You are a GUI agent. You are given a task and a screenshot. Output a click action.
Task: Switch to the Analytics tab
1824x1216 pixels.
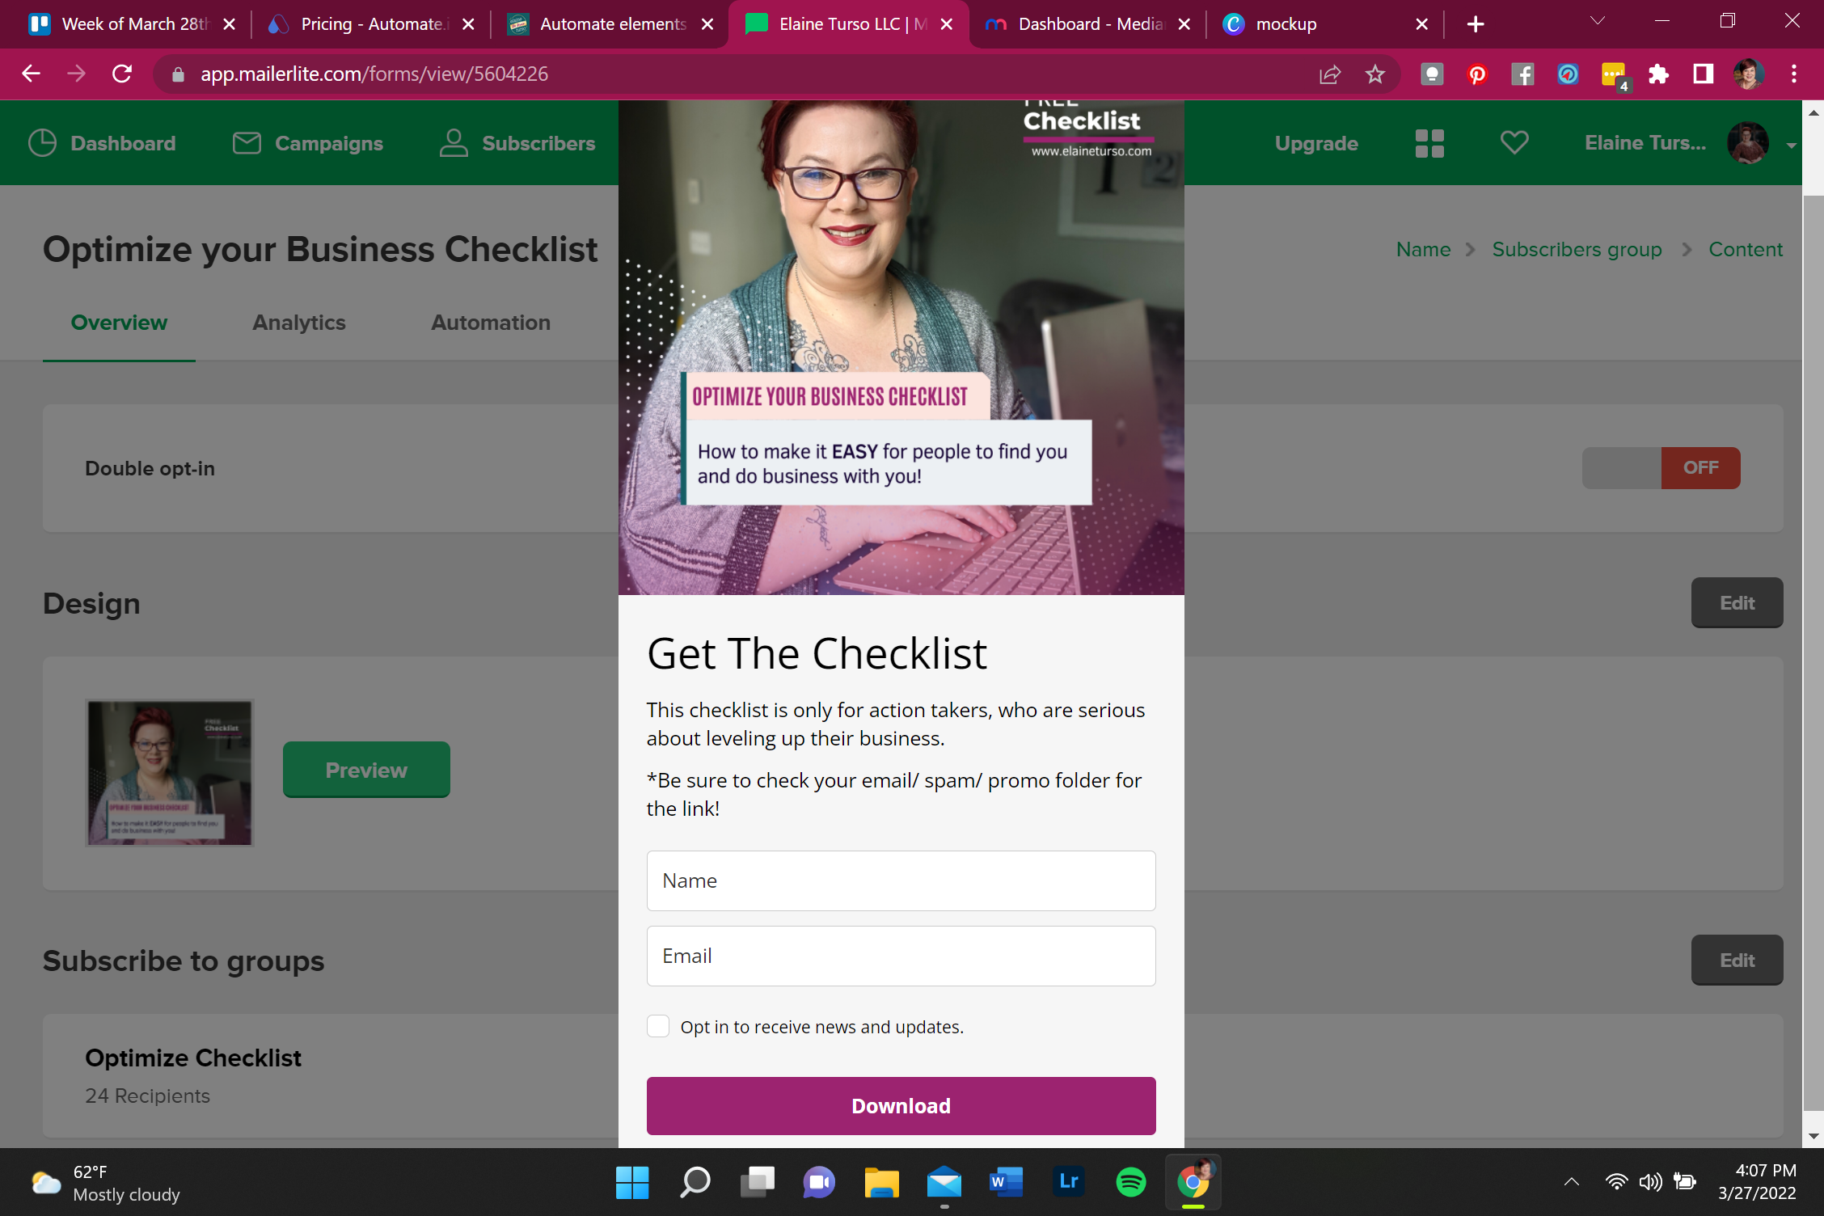point(299,323)
